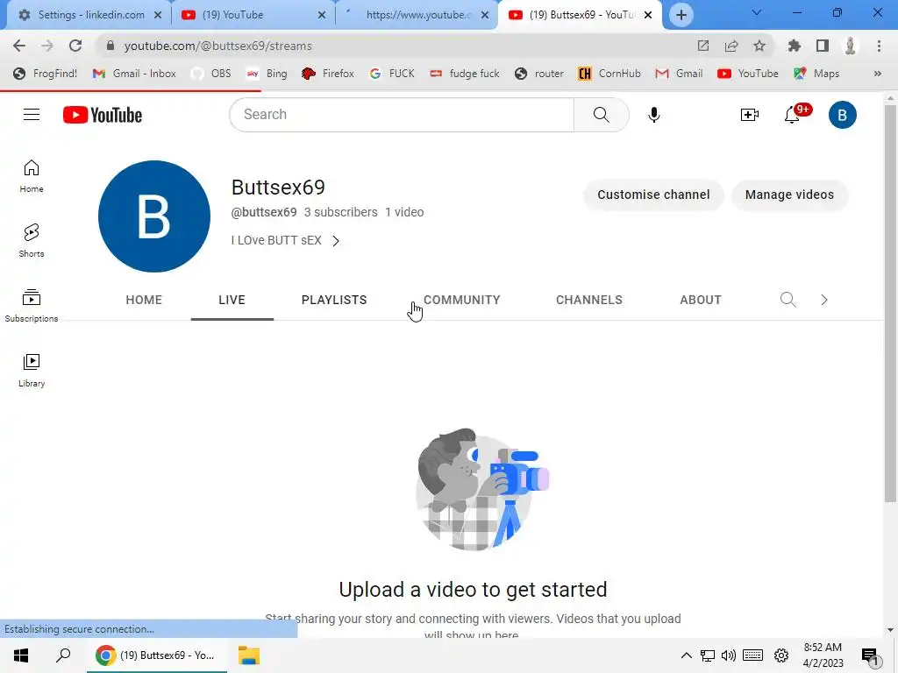Open the OBS bookmark
Viewport: 898px width, 673px height.
point(212,74)
